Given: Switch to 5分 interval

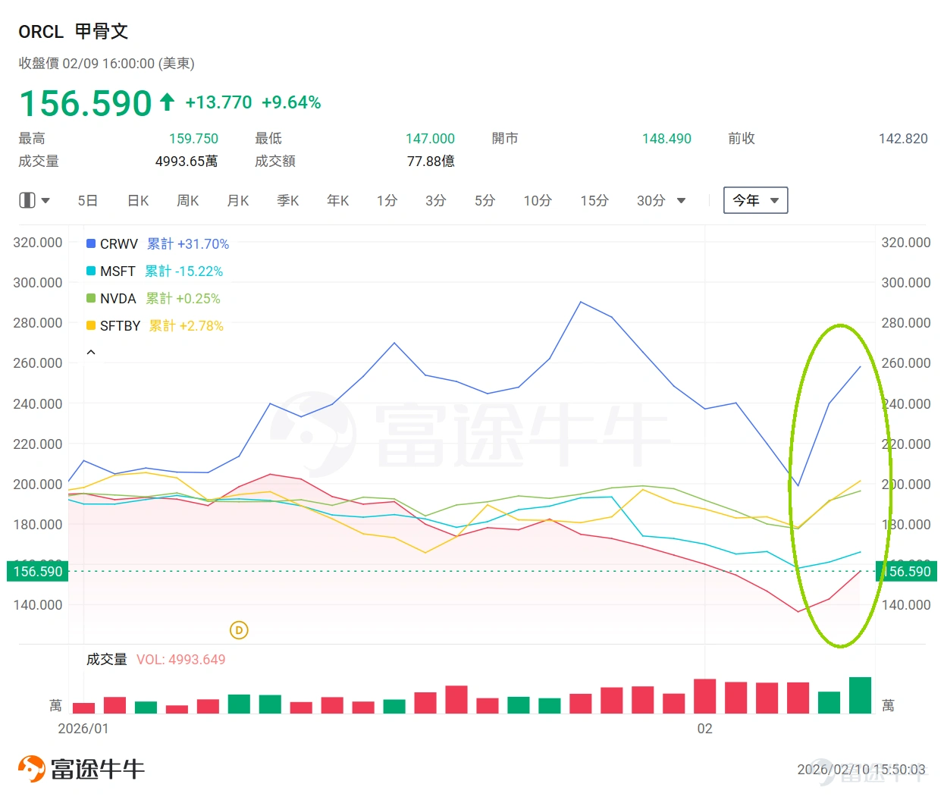Looking at the screenshot, I should click(x=485, y=201).
